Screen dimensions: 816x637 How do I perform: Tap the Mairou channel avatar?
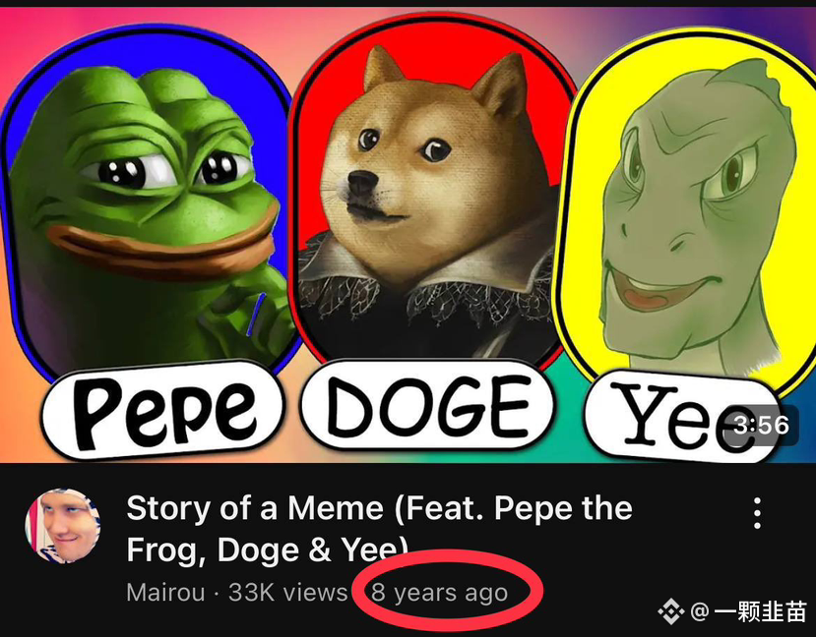pos(63,525)
